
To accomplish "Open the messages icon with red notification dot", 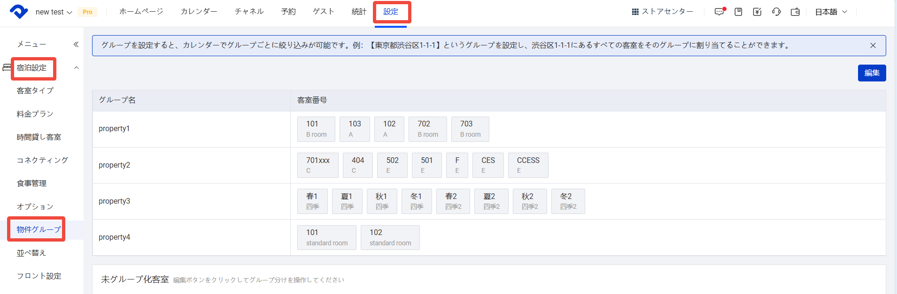I will (x=719, y=12).
